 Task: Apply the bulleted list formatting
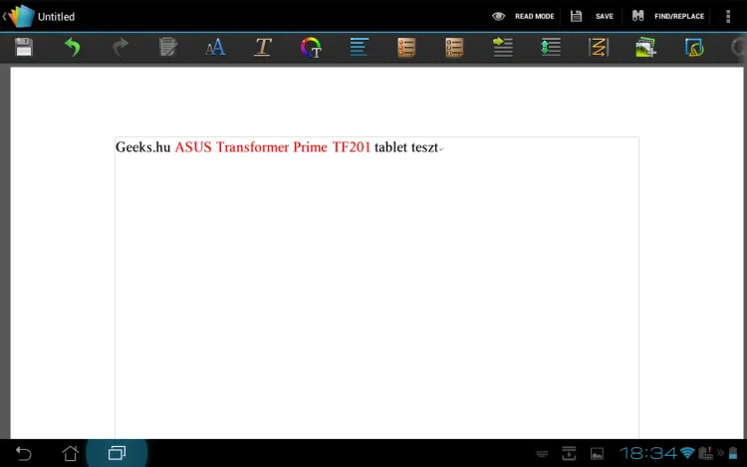point(406,47)
